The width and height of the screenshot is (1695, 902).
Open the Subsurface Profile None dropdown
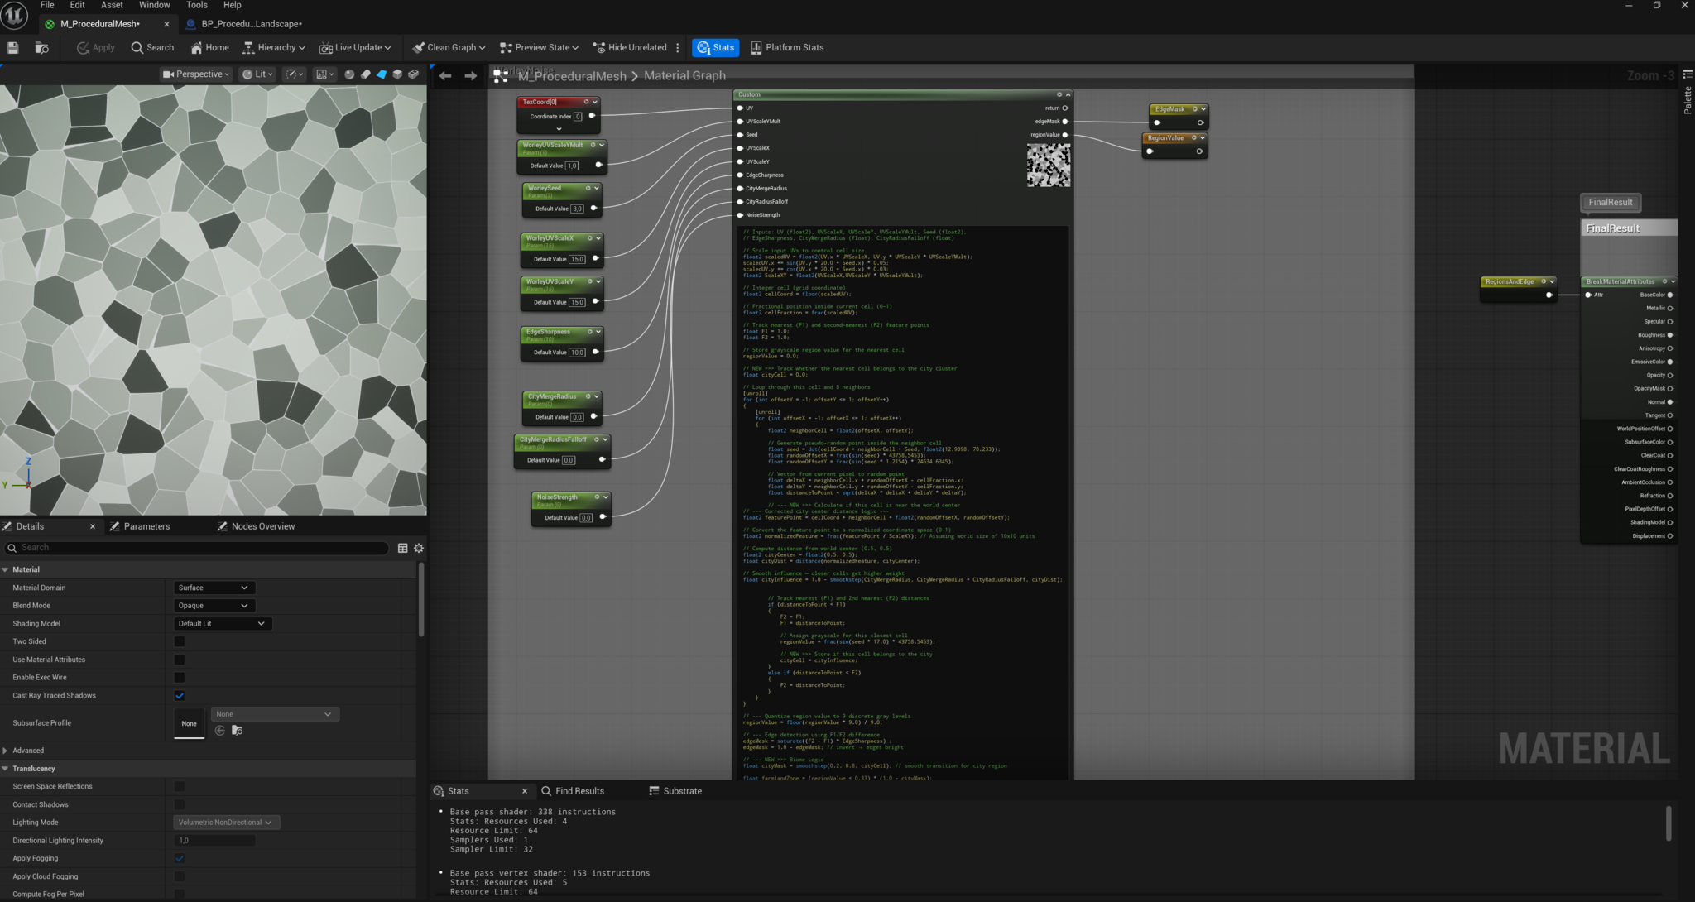tap(275, 714)
